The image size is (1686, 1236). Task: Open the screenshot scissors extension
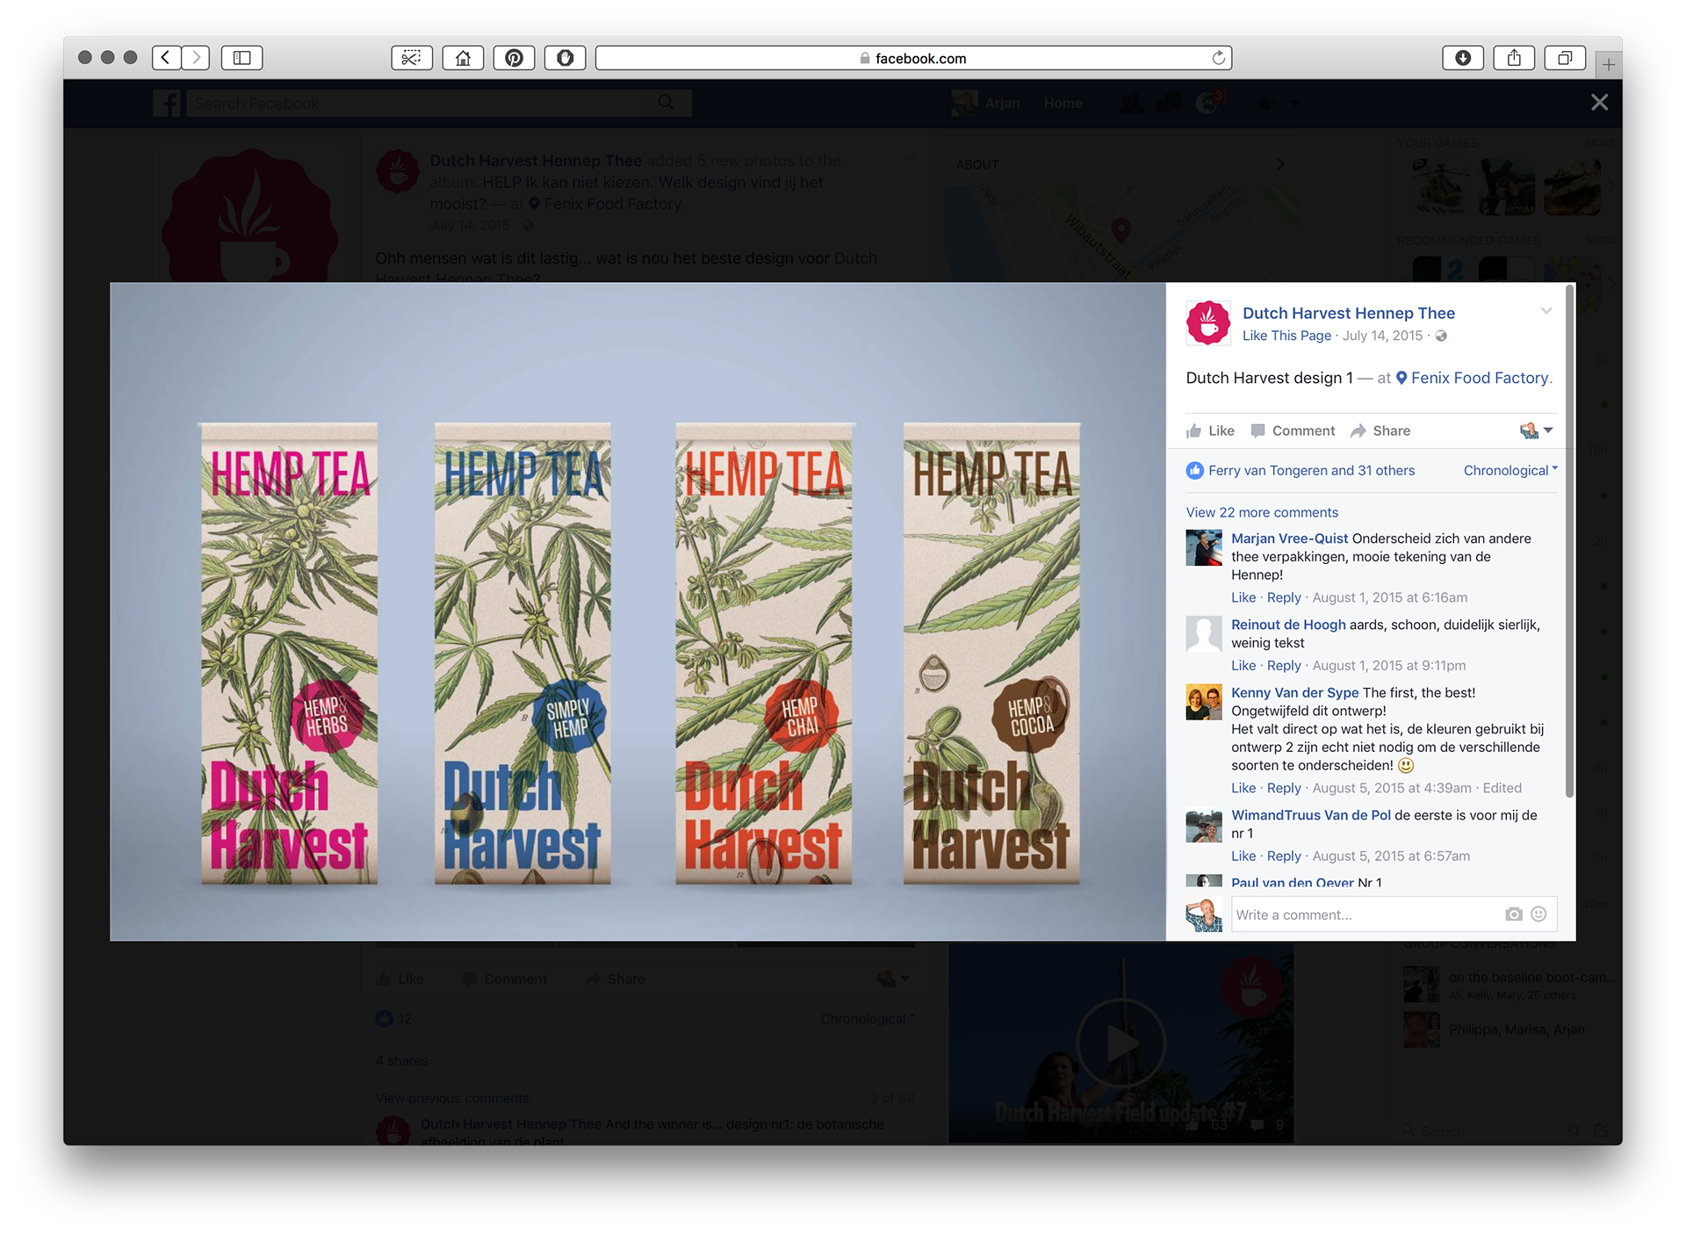411,58
